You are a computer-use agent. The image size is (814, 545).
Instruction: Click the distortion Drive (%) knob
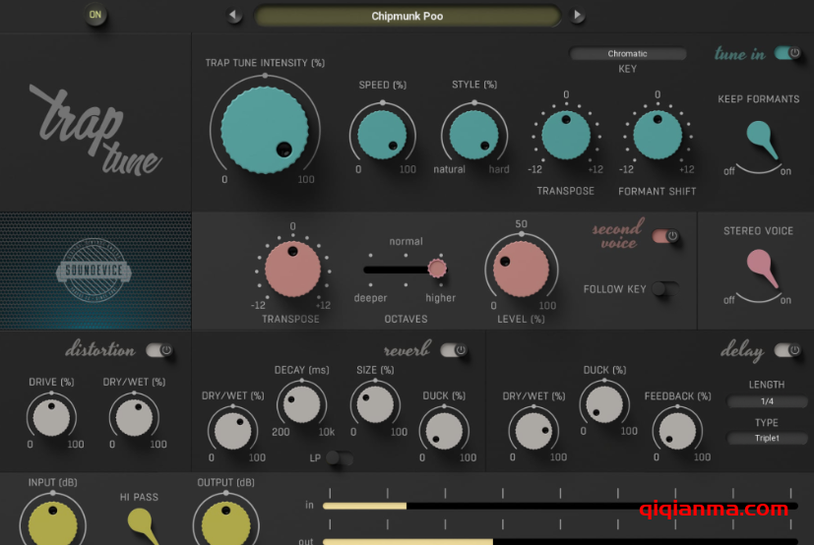pyautogui.click(x=51, y=417)
